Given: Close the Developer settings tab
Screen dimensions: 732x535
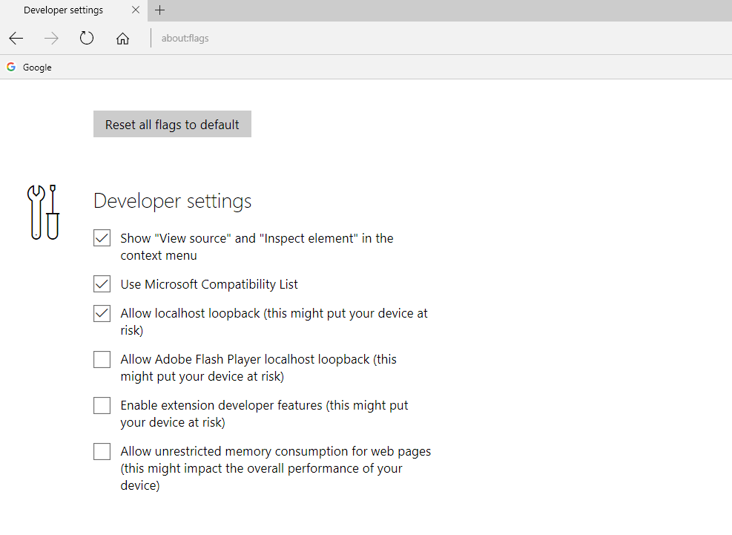Looking at the screenshot, I should pyautogui.click(x=136, y=10).
